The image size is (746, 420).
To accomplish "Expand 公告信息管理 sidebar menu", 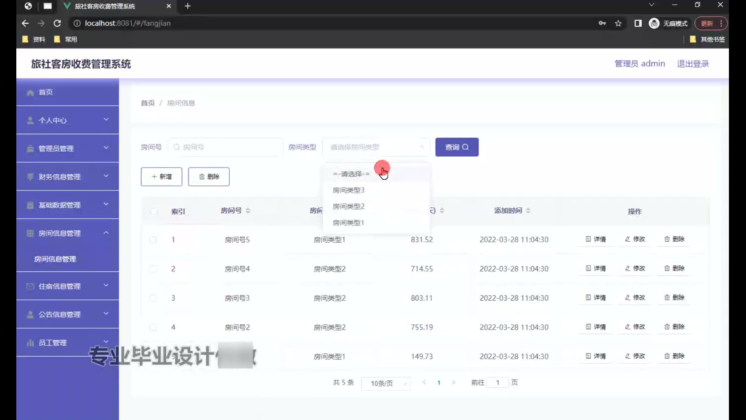I will (x=68, y=314).
